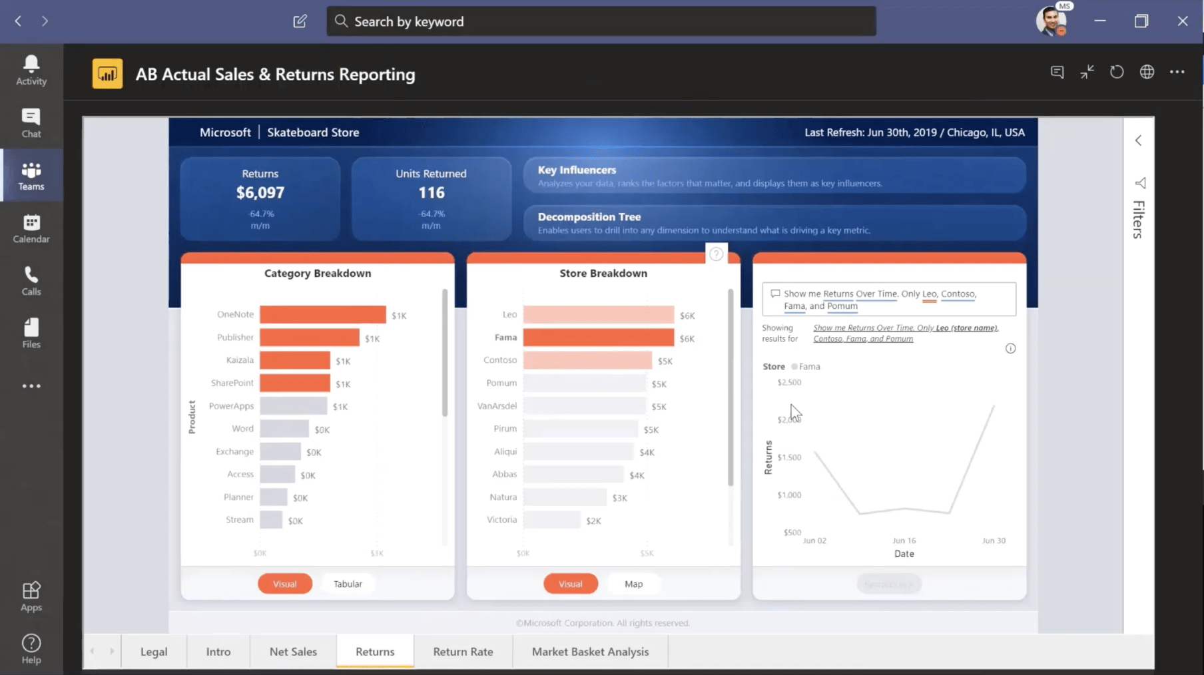Click the Power BI tab logo icon
The image size is (1204, 675).
pos(107,74)
